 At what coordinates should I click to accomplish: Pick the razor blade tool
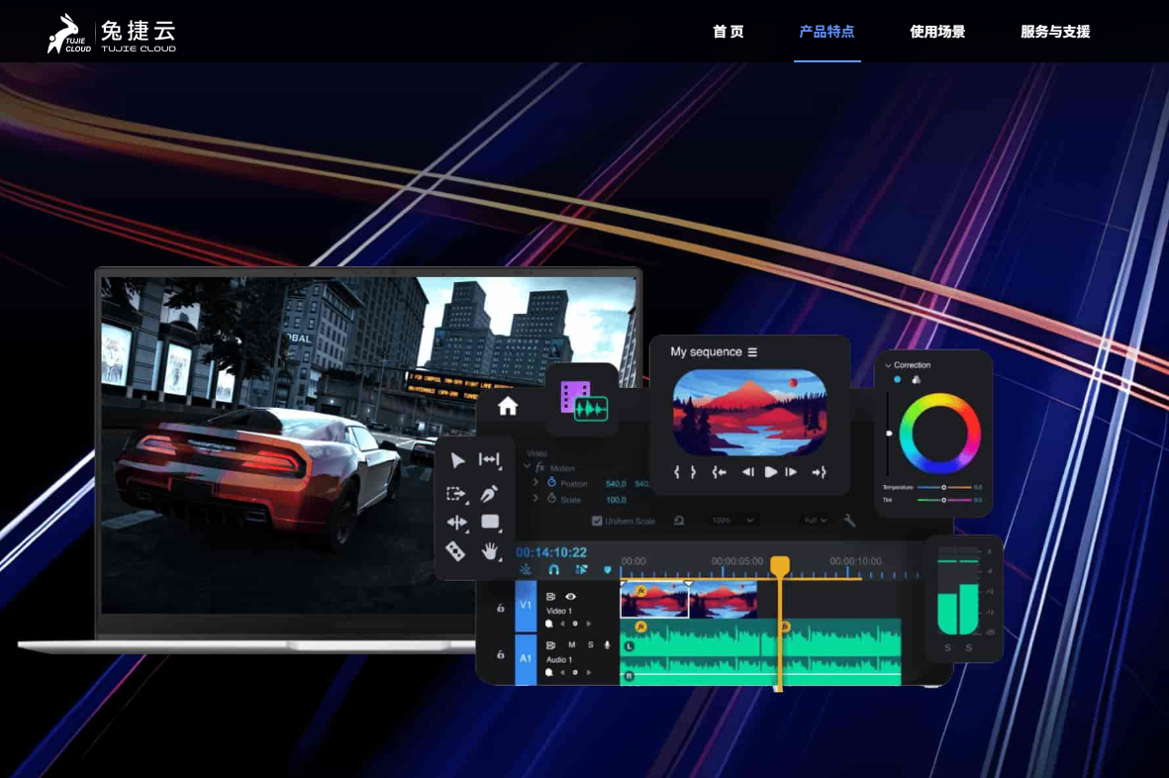pyautogui.click(x=455, y=551)
